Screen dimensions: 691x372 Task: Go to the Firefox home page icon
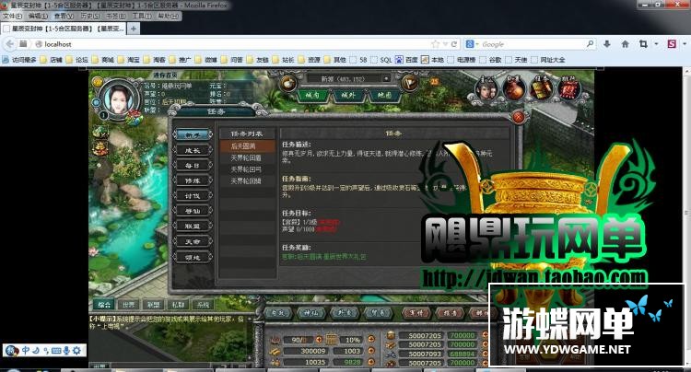625,44
